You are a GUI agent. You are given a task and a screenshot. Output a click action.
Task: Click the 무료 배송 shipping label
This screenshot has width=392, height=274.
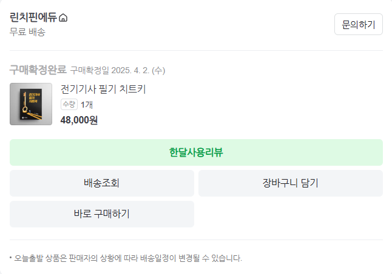tap(27, 32)
